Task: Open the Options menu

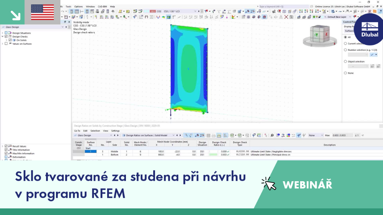Action: 78,7
